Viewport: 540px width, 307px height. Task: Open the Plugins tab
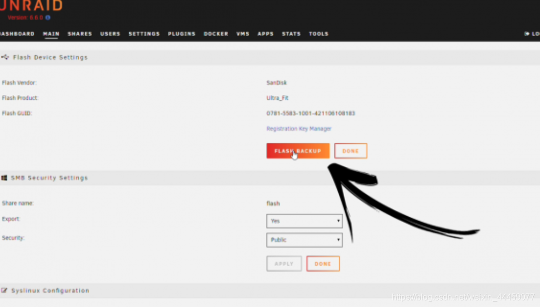pos(182,34)
